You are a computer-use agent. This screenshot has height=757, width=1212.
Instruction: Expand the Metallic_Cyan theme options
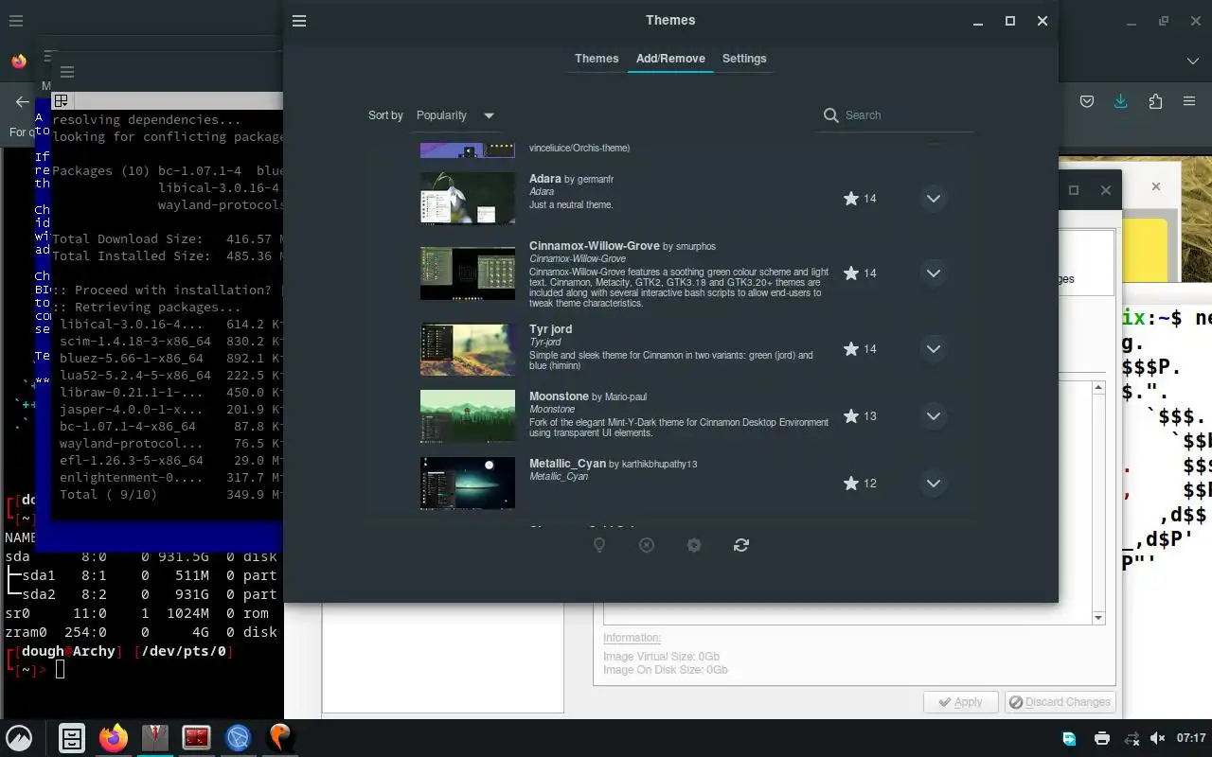pos(933,484)
